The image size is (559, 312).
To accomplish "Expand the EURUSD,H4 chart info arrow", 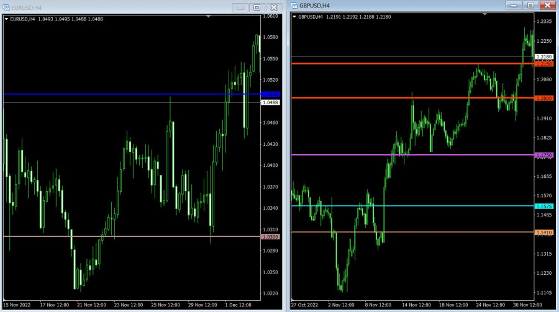I will pos(6,19).
